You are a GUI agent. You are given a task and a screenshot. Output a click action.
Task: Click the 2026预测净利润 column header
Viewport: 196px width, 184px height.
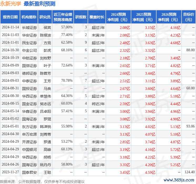coord(169,17)
